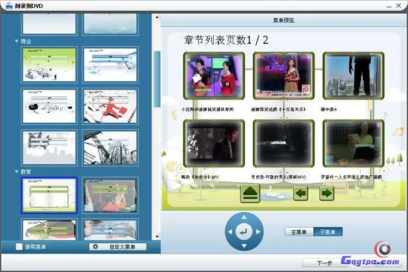Click the 下一步 button
Image resolution: width=408 pixels, height=272 pixels.
pos(325,262)
